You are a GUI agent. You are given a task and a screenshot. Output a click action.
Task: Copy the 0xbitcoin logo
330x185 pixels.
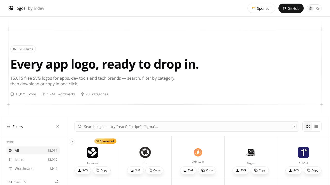tap(207, 170)
